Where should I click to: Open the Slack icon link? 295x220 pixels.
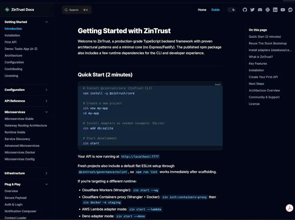coord(268,10)
